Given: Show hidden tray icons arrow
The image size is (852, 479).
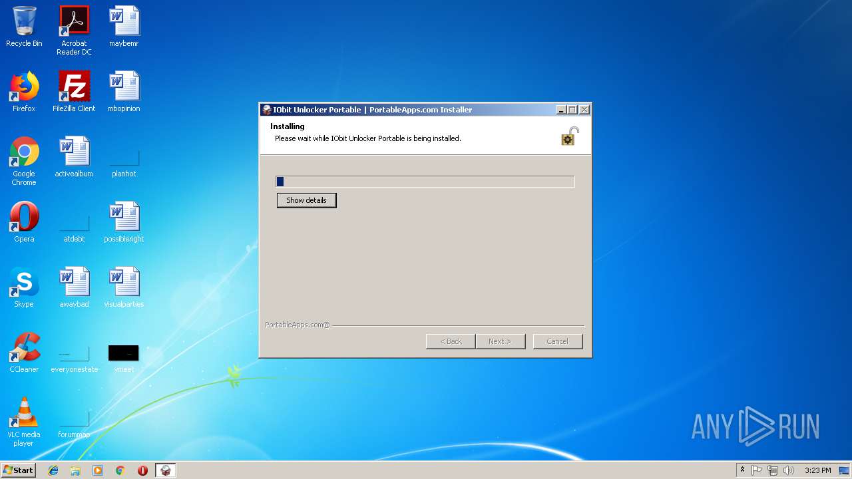Looking at the screenshot, I should [x=742, y=470].
